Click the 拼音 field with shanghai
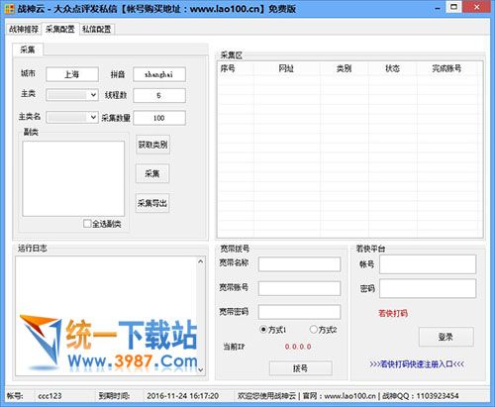The width and height of the screenshot is (495, 407). click(x=159, y=74)
